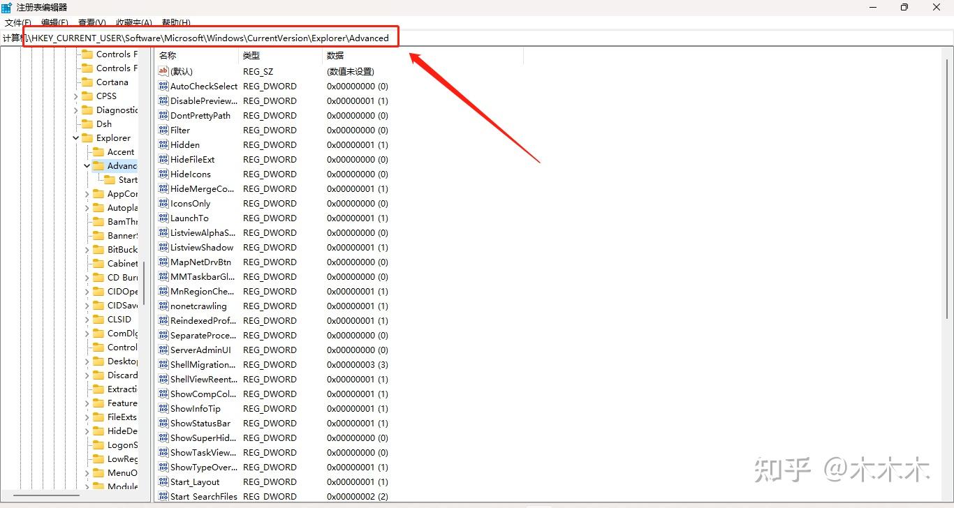The height and width of the screenshot is (508, 954).
Task: Click the ListviewShadow value icon
Action: 163,247
